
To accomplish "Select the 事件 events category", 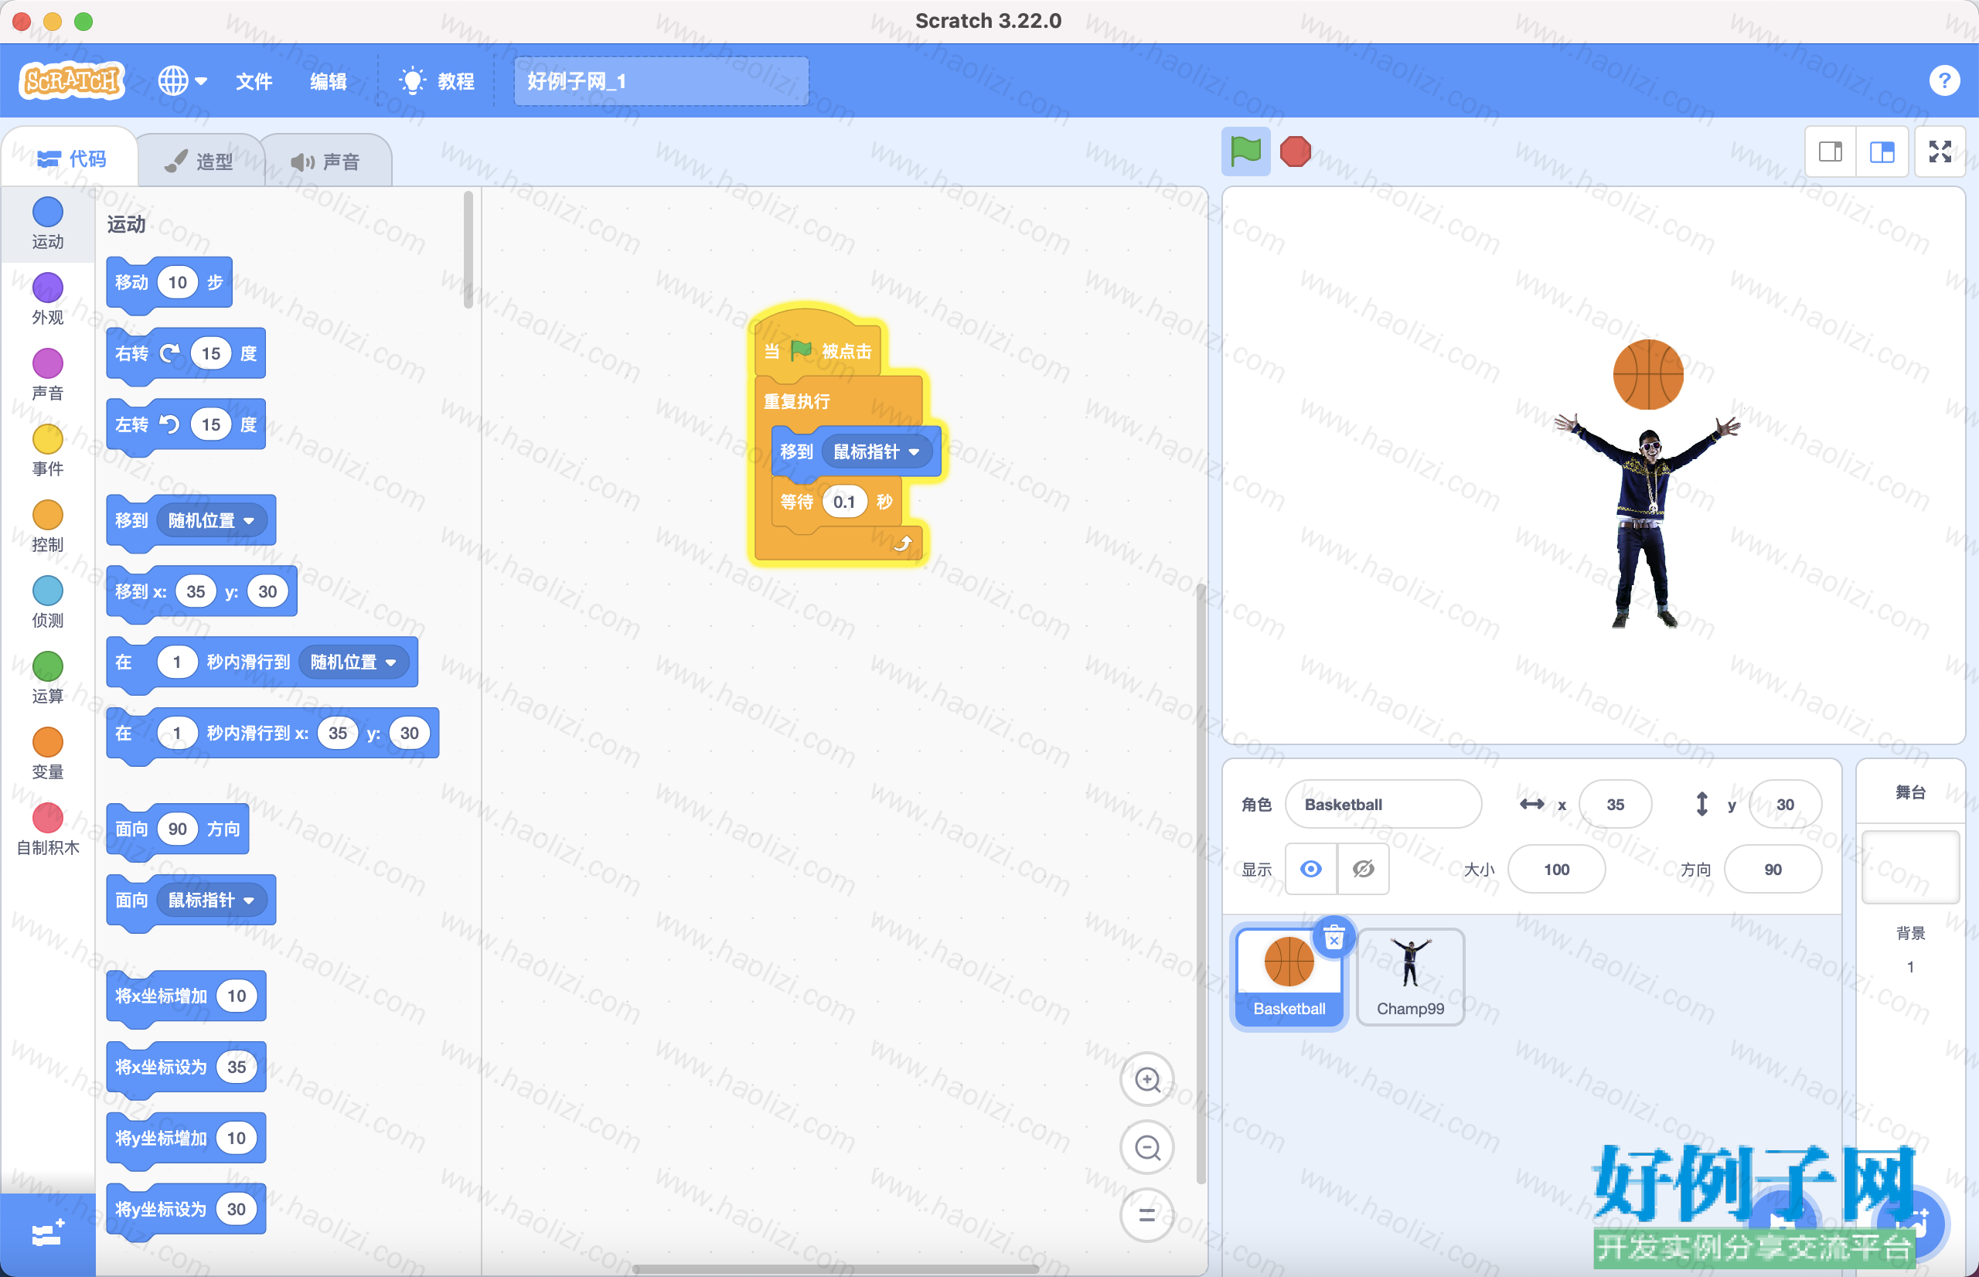I will click(x=47, y=450).
